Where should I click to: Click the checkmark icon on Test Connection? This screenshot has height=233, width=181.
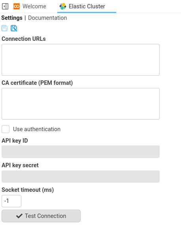click(x=19, y=216)
